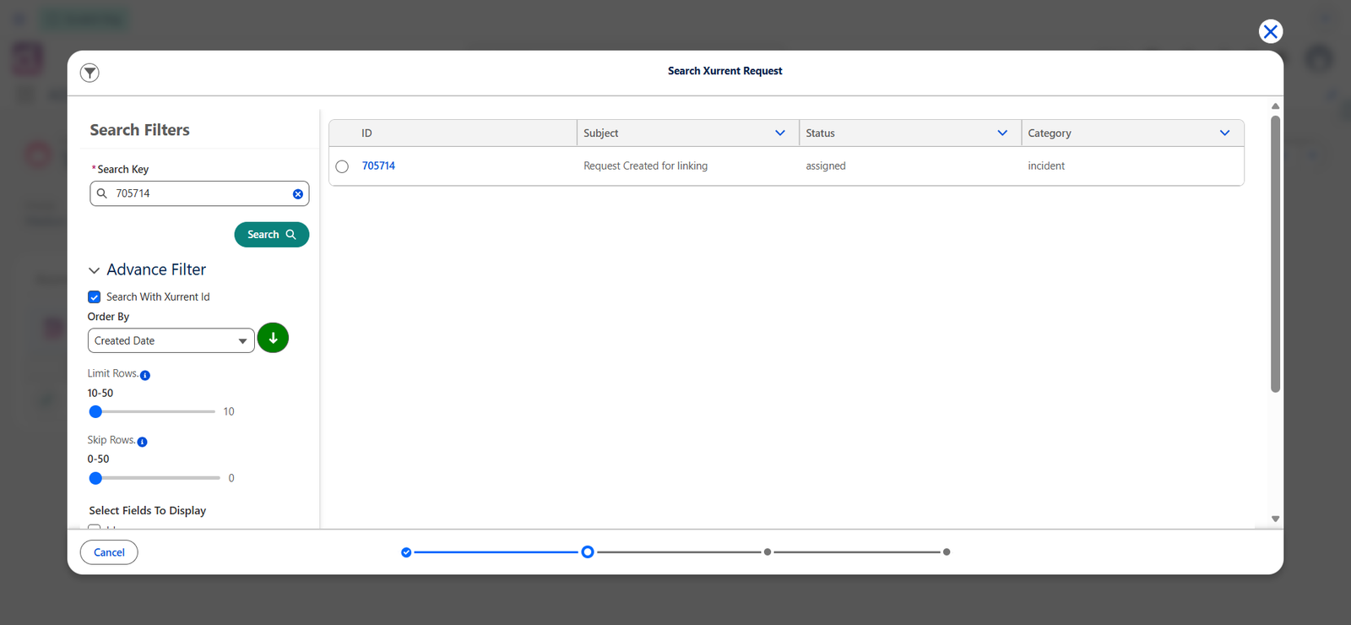The height and width of the screenshot is (625, 1351).
Task: Click the Limit Rows slider handle
Action: click(95, 412)
